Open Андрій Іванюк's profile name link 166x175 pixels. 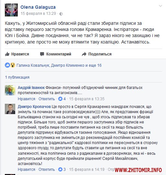(31, 88)
